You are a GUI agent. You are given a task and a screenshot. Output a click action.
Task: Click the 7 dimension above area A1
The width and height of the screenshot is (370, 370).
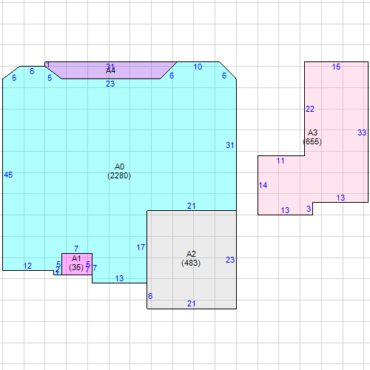tap(76, 249)
